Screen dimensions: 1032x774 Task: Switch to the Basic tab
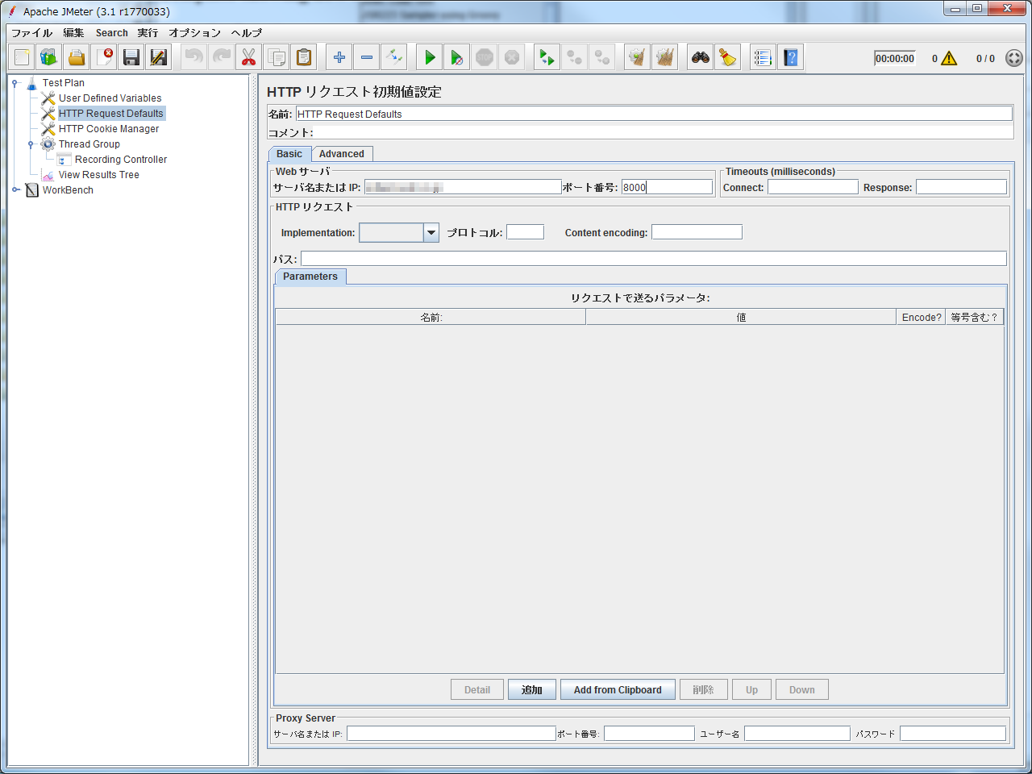tap(289, 154)
